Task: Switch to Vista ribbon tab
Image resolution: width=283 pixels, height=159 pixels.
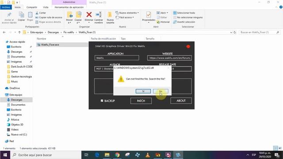Action: pos(46,7)
